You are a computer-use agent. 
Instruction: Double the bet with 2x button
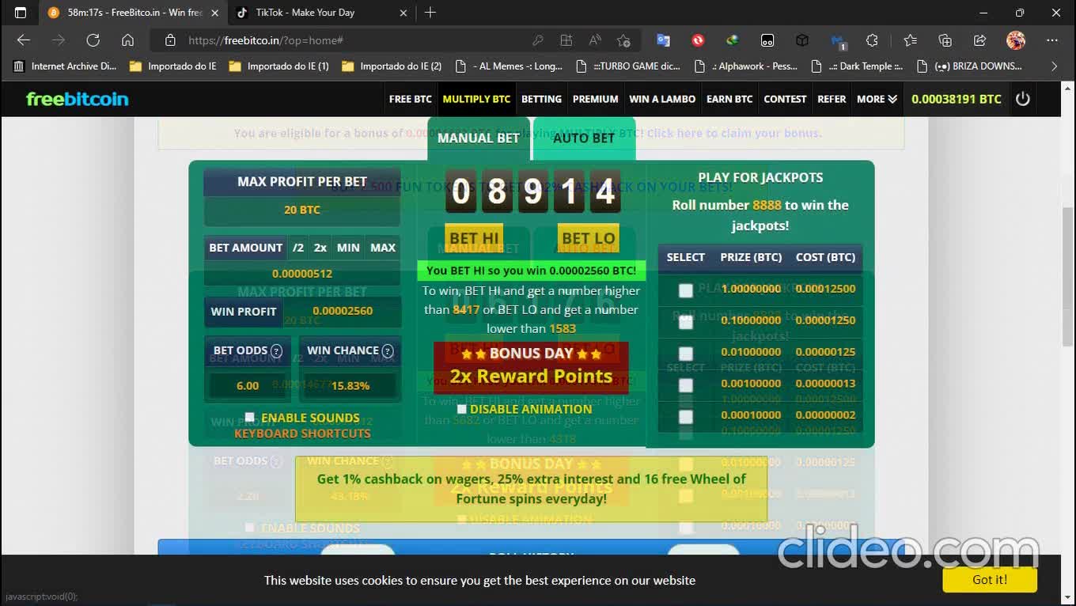(320, 248)
